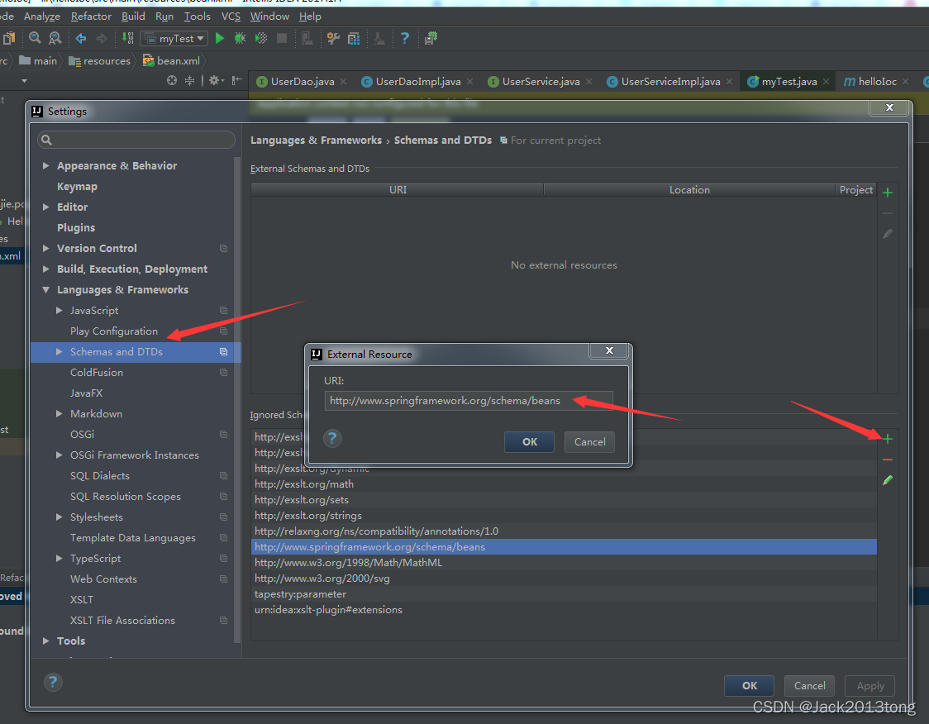Viewport: 929px width, 724px height.
Task: Click the URI column header
Action: click(398, 189)
